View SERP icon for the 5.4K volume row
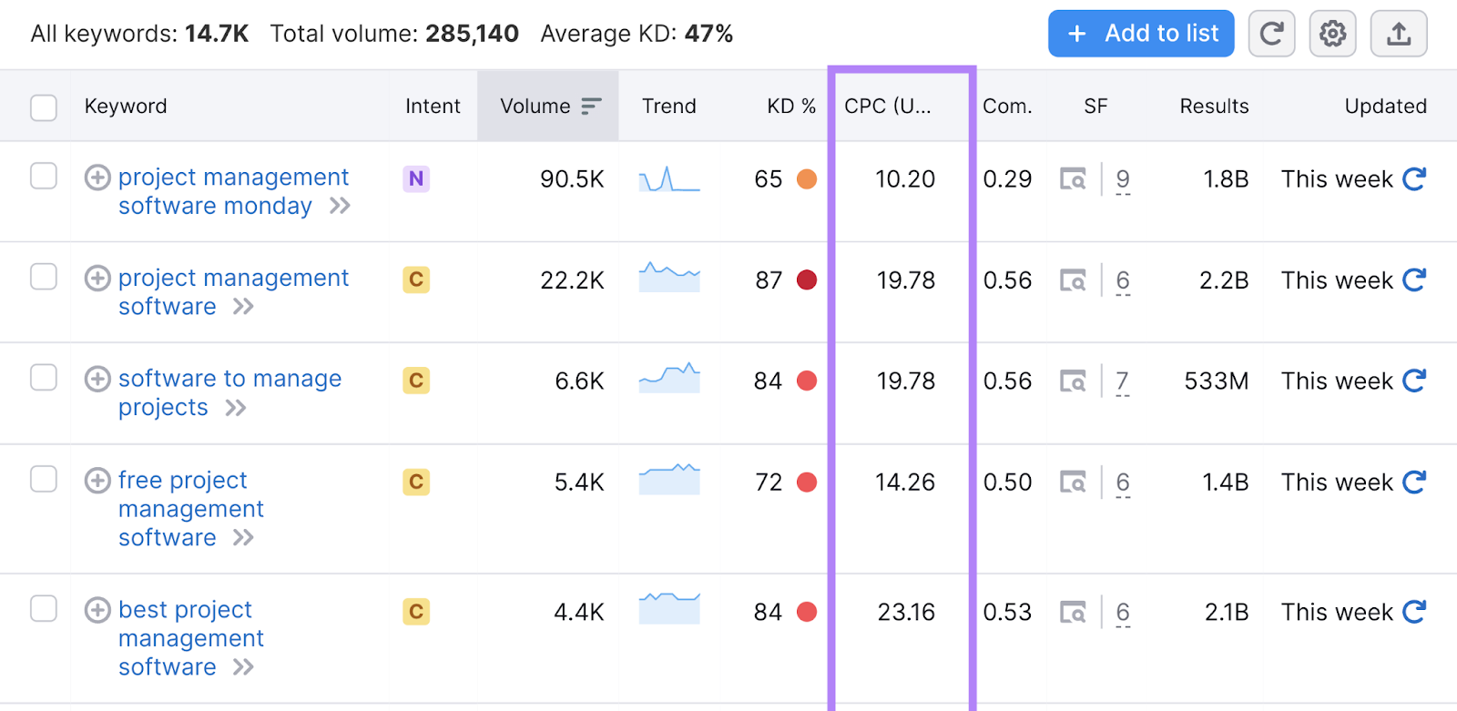1457x711 pixels. (x=1073, y=482)
